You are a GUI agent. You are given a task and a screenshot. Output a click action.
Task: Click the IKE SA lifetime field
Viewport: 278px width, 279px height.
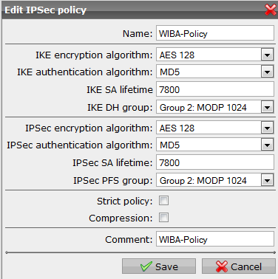pos(215,89)
